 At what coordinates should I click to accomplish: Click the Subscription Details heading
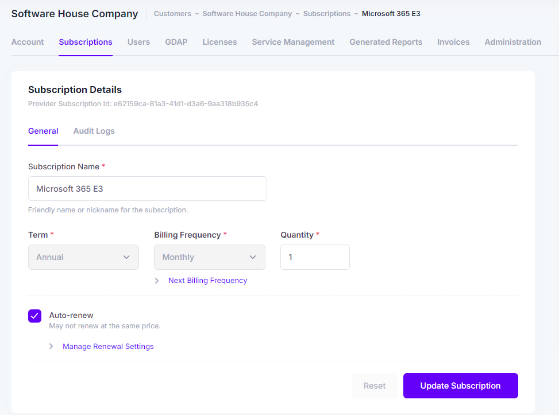click(75, 90)
